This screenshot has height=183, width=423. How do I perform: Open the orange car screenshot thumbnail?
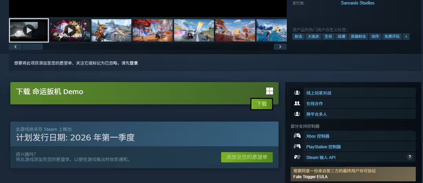click(153, 30)
